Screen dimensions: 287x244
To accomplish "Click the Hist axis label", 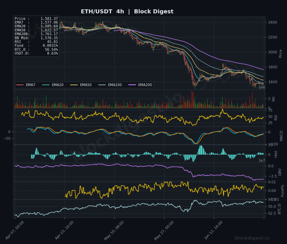I will point(276,154).
